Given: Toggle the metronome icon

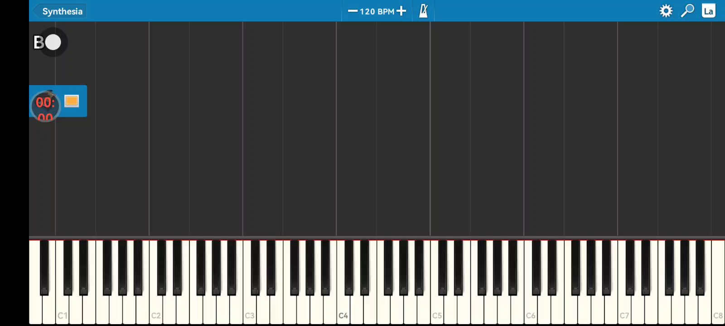Looking at the screenshot, I should tap(423, 11).
